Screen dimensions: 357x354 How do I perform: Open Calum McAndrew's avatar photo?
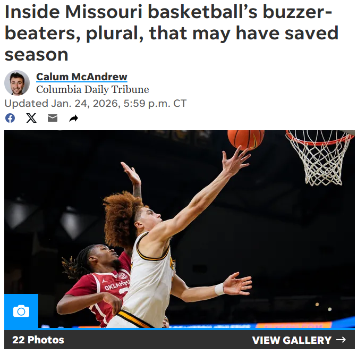coord(17,83)
